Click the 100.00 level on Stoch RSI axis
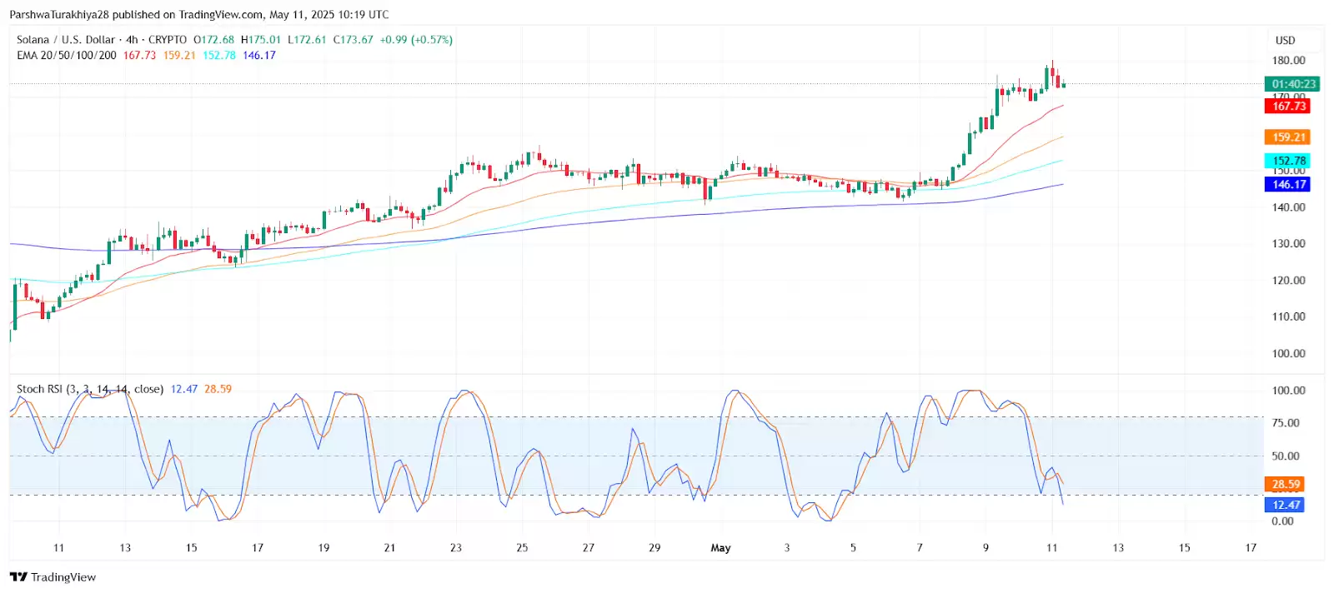Image resolution: width=1334 pixels, height=593 pixels. [1288, 390]
